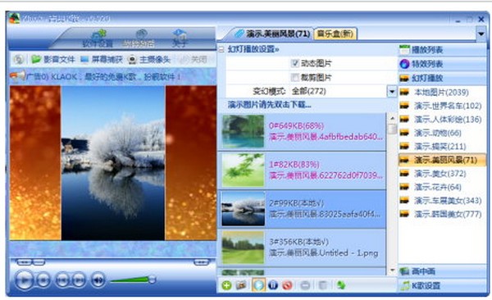
Task: Click the 演示图片请先双击下载 notice text
Action: pos(269,104)
